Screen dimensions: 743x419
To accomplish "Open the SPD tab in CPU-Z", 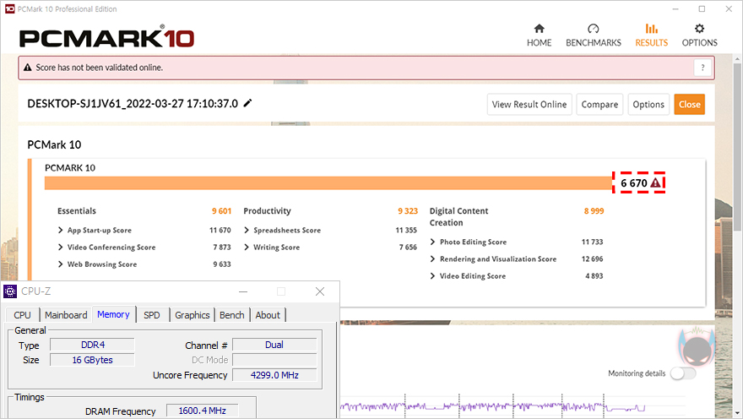I will [152, 315].
